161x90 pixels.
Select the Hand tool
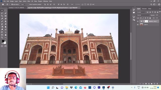[x=6, y=35]
